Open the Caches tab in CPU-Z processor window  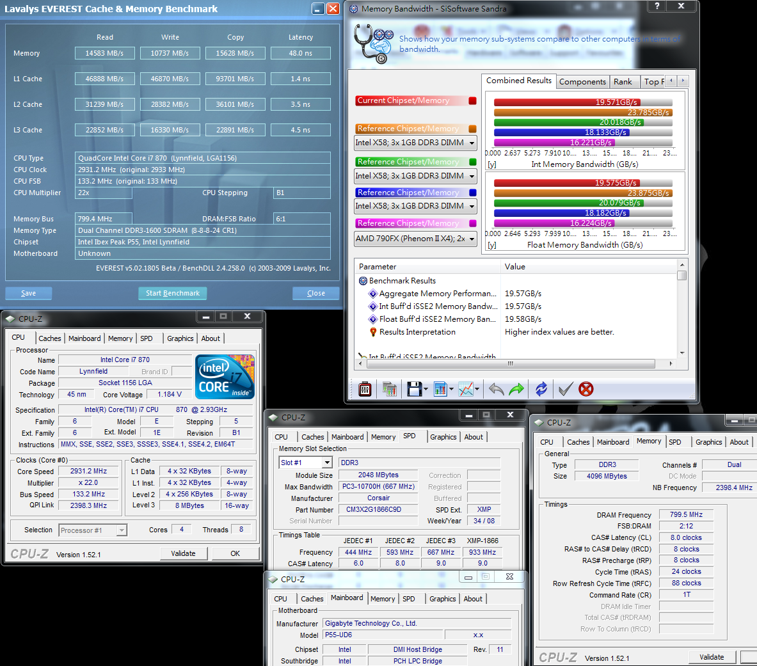click(49, 338)
